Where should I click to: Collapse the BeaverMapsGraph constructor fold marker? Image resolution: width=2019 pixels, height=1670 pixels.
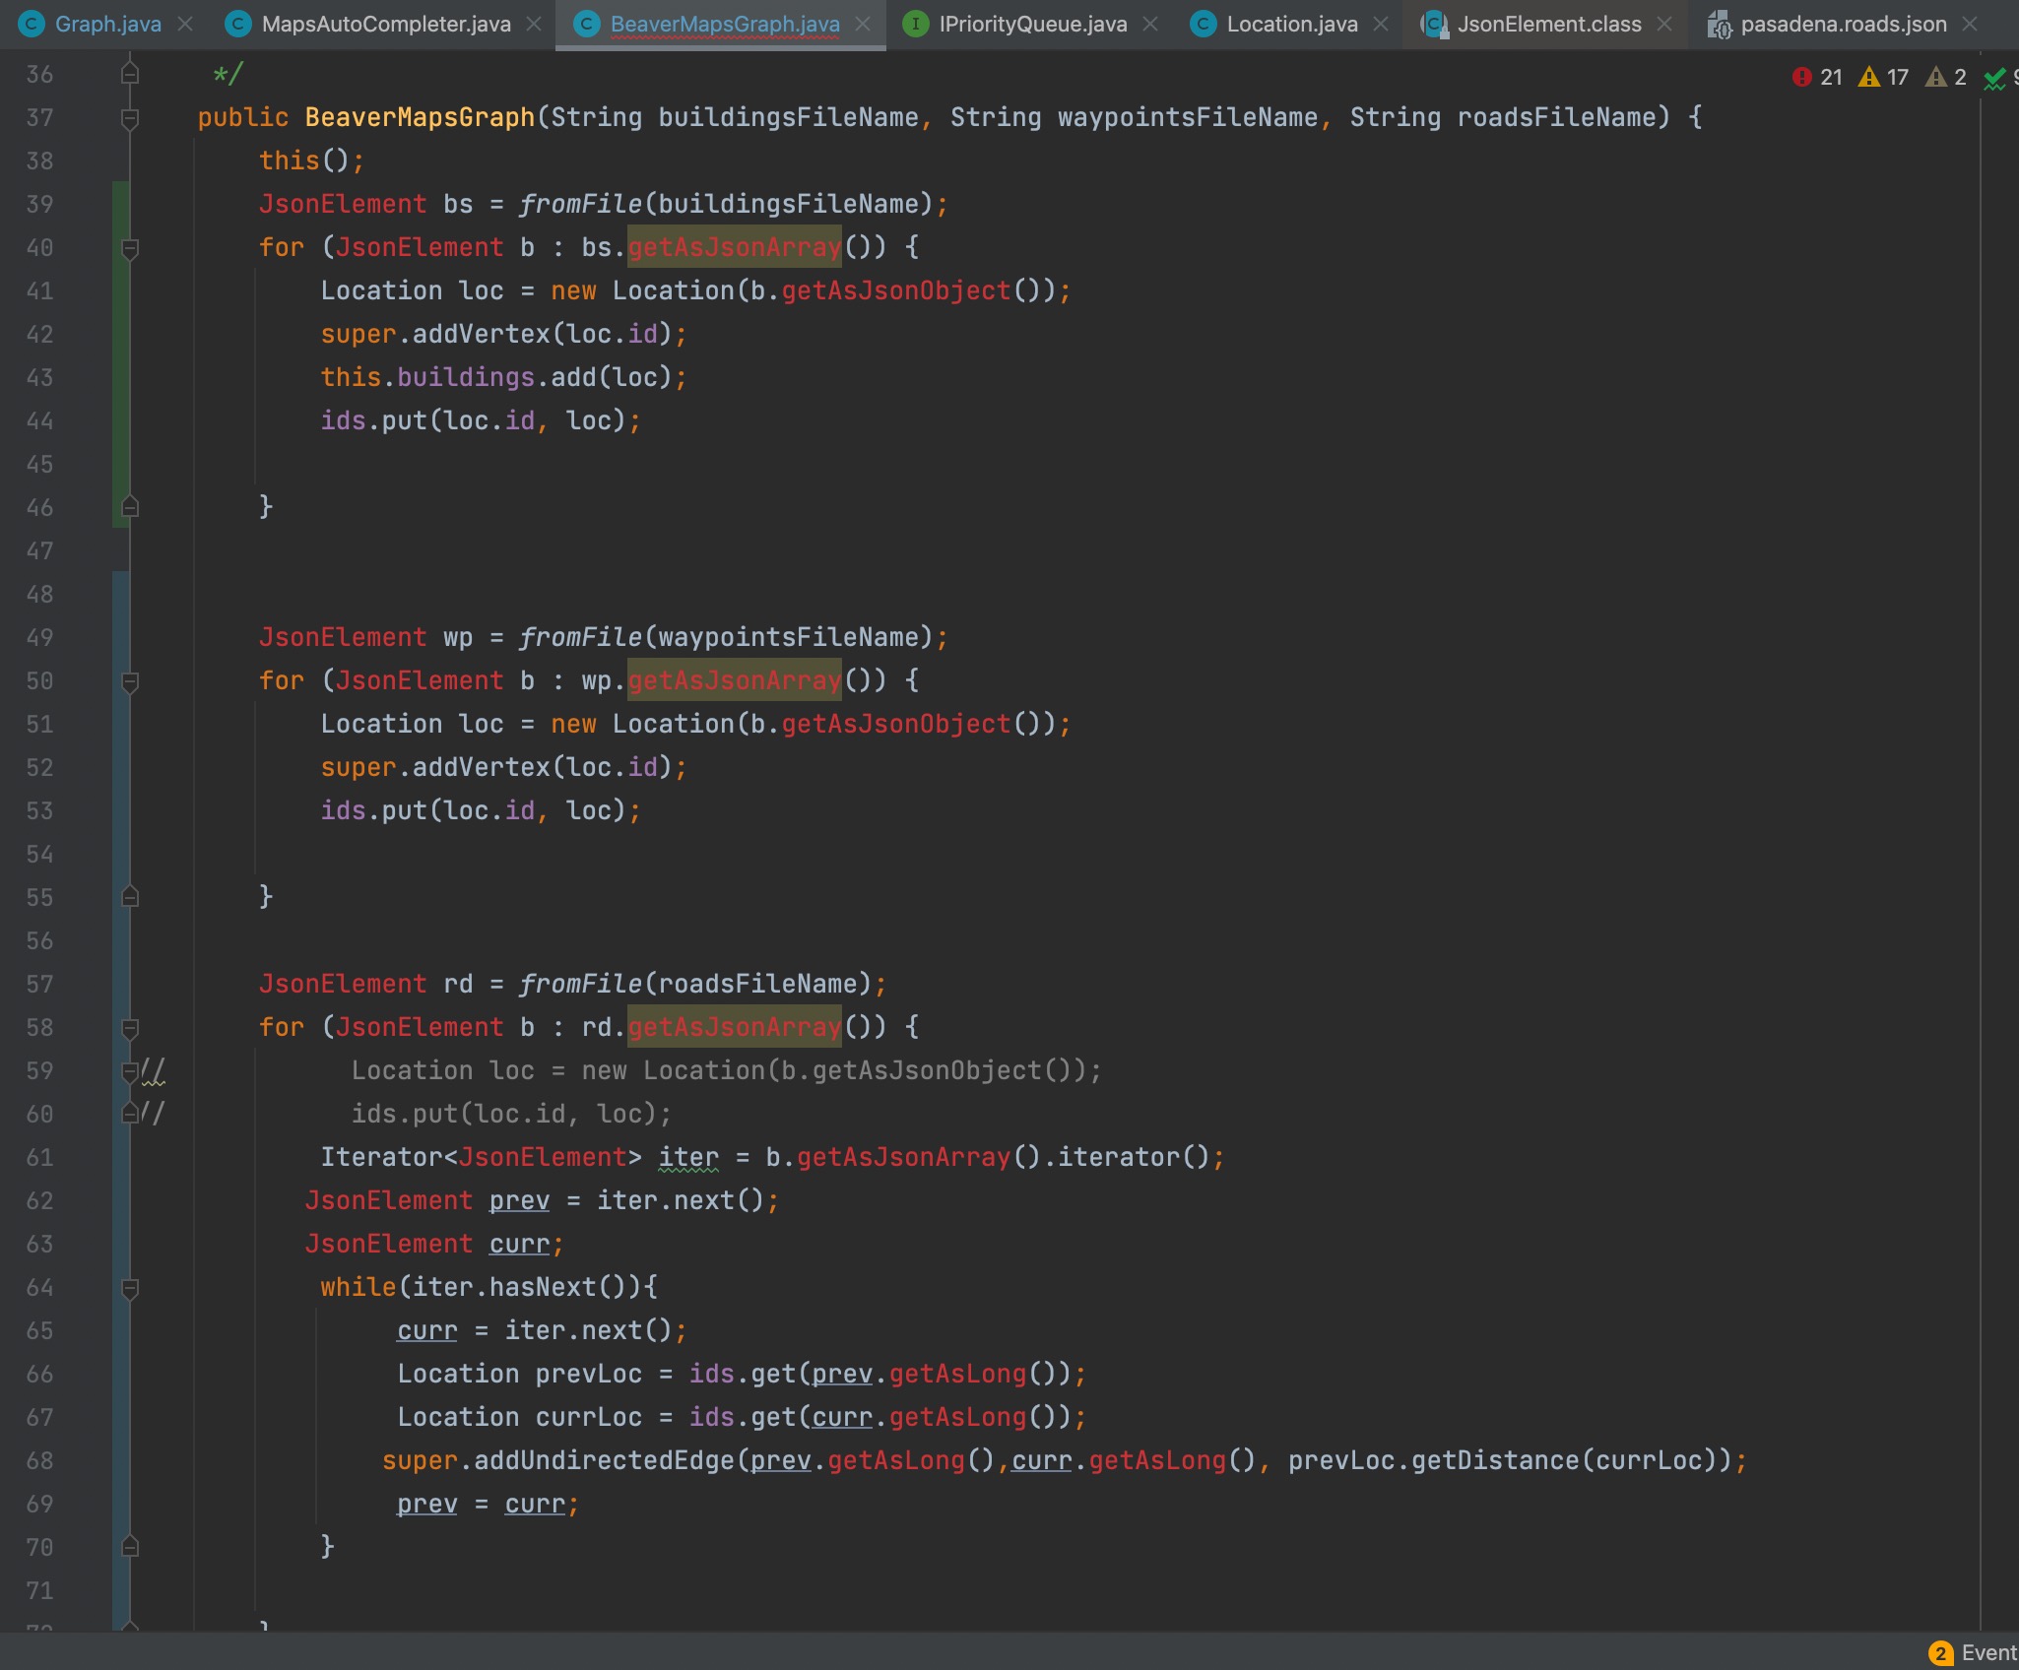tap(129, 118)
